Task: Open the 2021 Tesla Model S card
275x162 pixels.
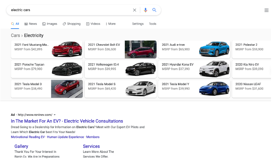Action: pos(120,89)
